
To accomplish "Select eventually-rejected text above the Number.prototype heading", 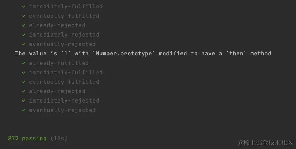I will [62, 44].
